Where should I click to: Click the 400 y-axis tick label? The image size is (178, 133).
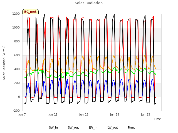click(x=17, y=69)
